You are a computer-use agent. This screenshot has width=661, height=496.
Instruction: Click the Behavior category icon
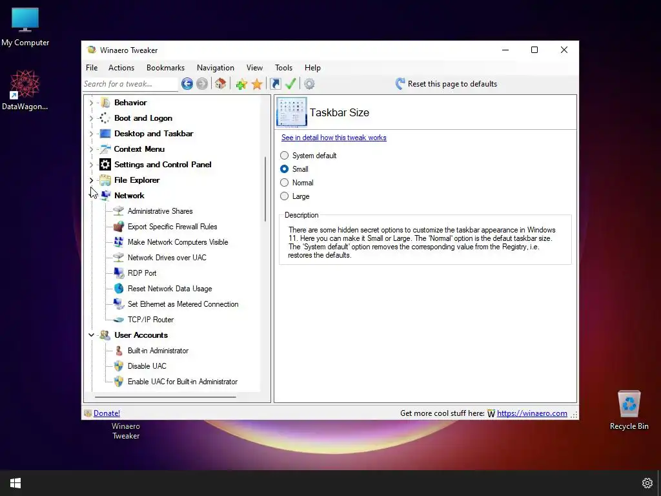pos(105,103)
